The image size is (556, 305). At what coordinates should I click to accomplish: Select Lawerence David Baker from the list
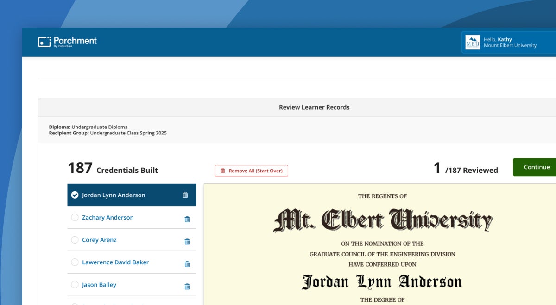click(115, 262)
